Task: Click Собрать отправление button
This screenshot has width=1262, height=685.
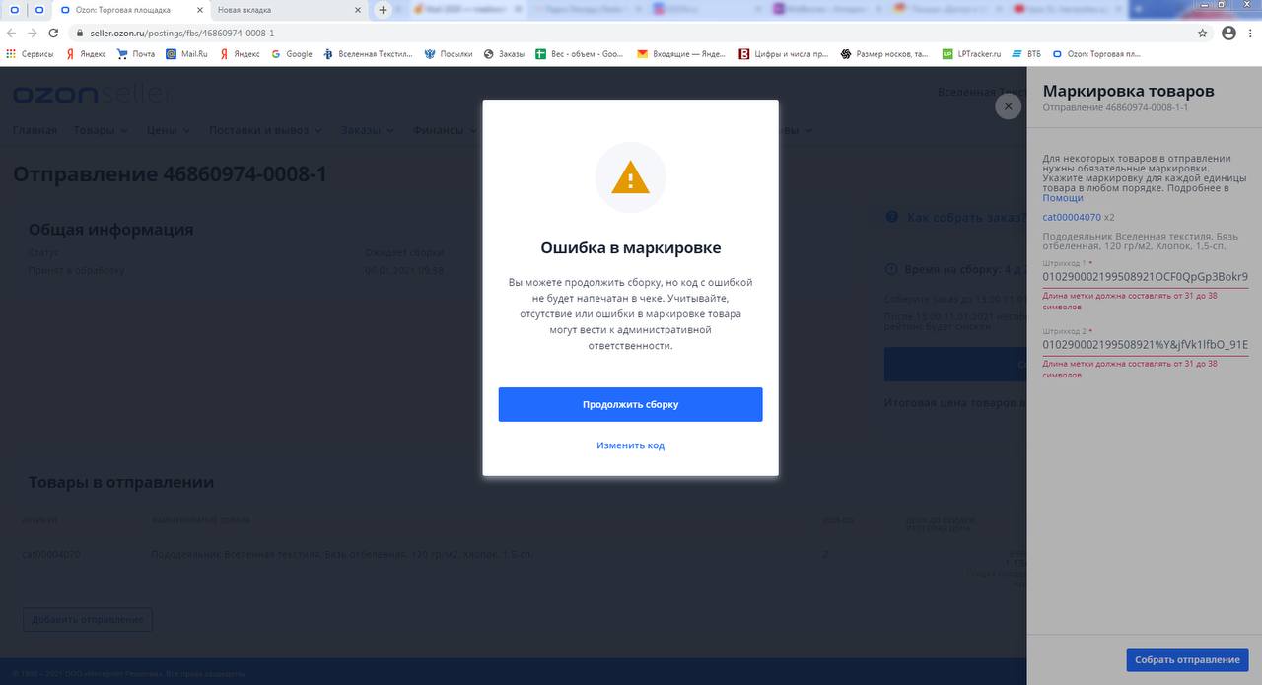Action: [1187, 659]
